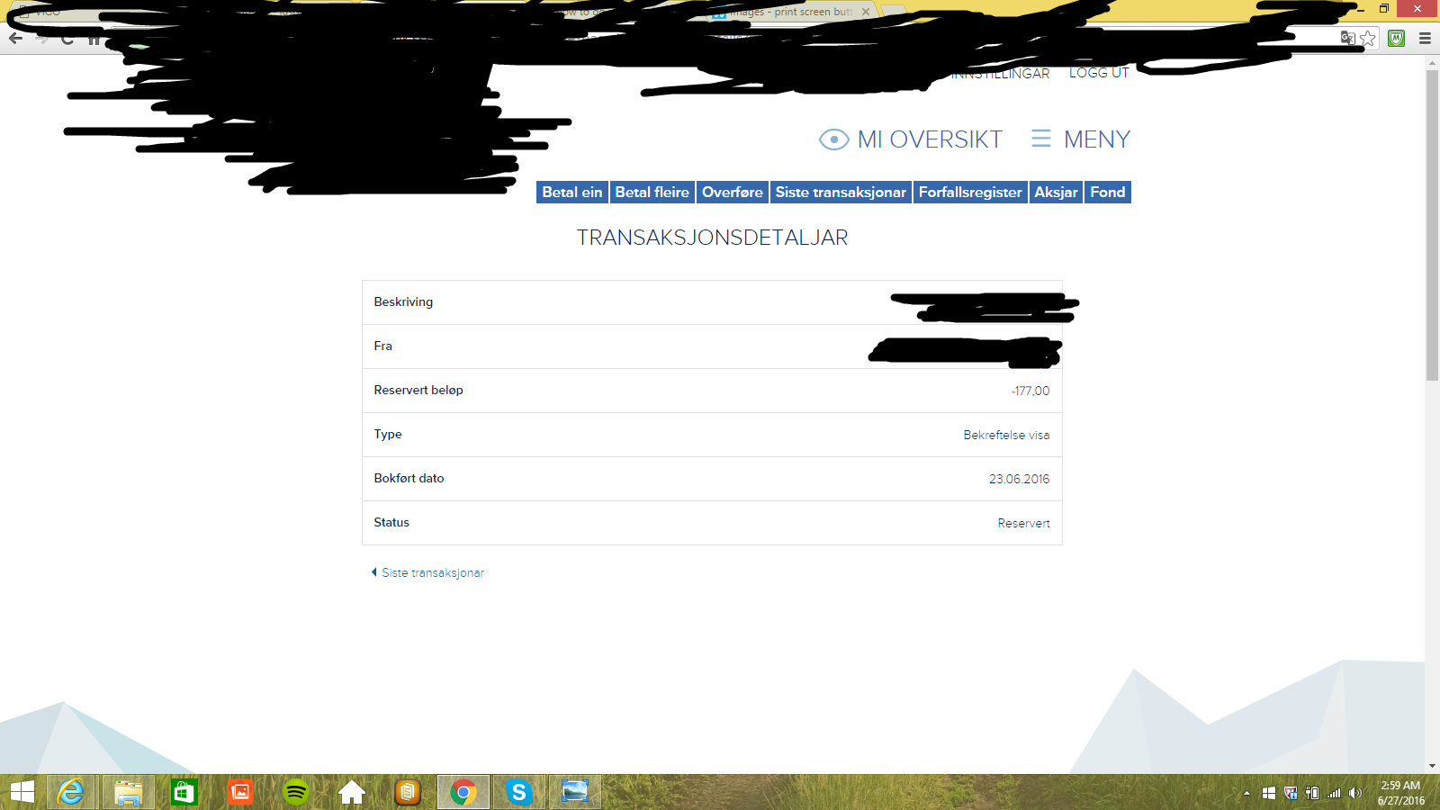Click LOGG UT to log out

[1099, 73]
